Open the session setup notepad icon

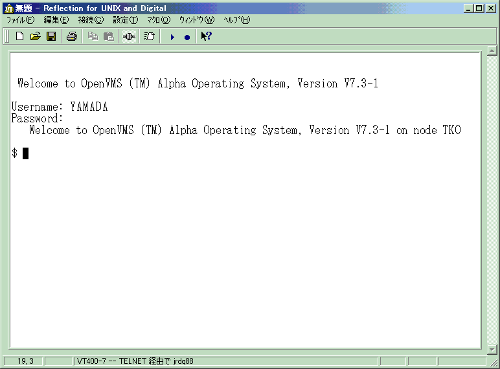coord(150,37)
